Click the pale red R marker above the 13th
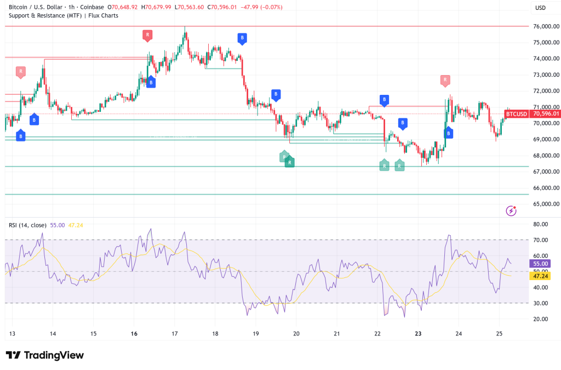Screen dimensions: 561x370 click(21, 71)
